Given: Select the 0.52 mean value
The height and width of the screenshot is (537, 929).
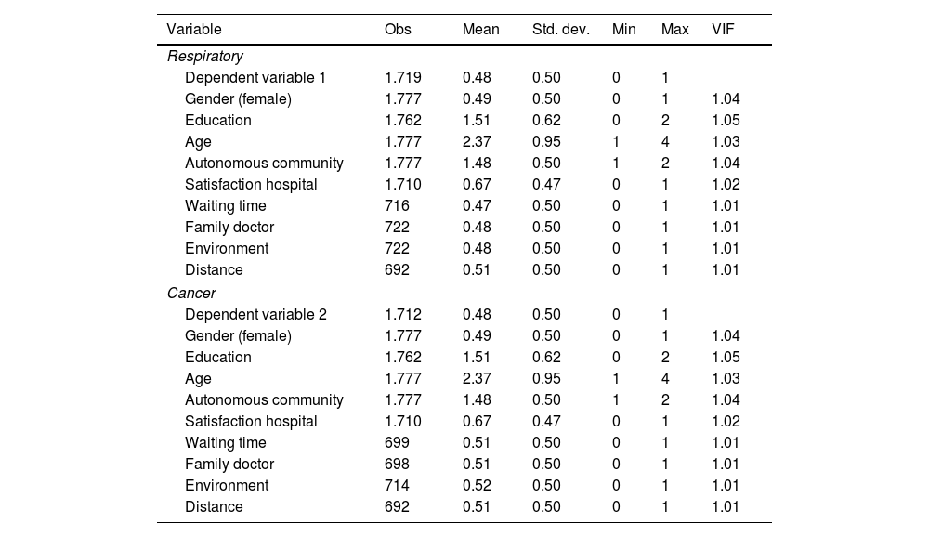Looking at the screenshot, I should 475,486.
